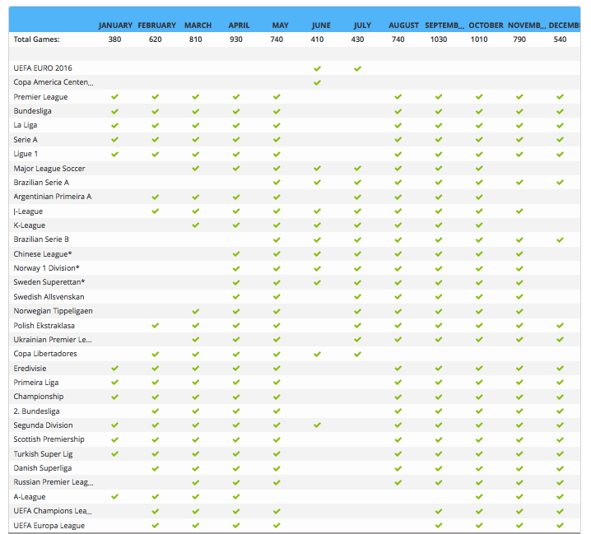Click the Danish Superliga February checkmark
The width and height of the screenshot is (591, 534).
[156, 469]
